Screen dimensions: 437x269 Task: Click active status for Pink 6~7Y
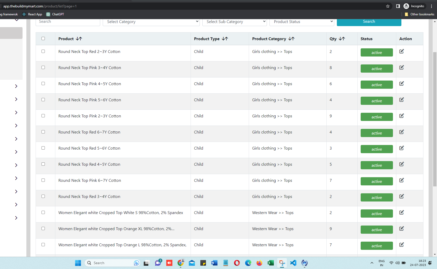[x=377, y=181]
